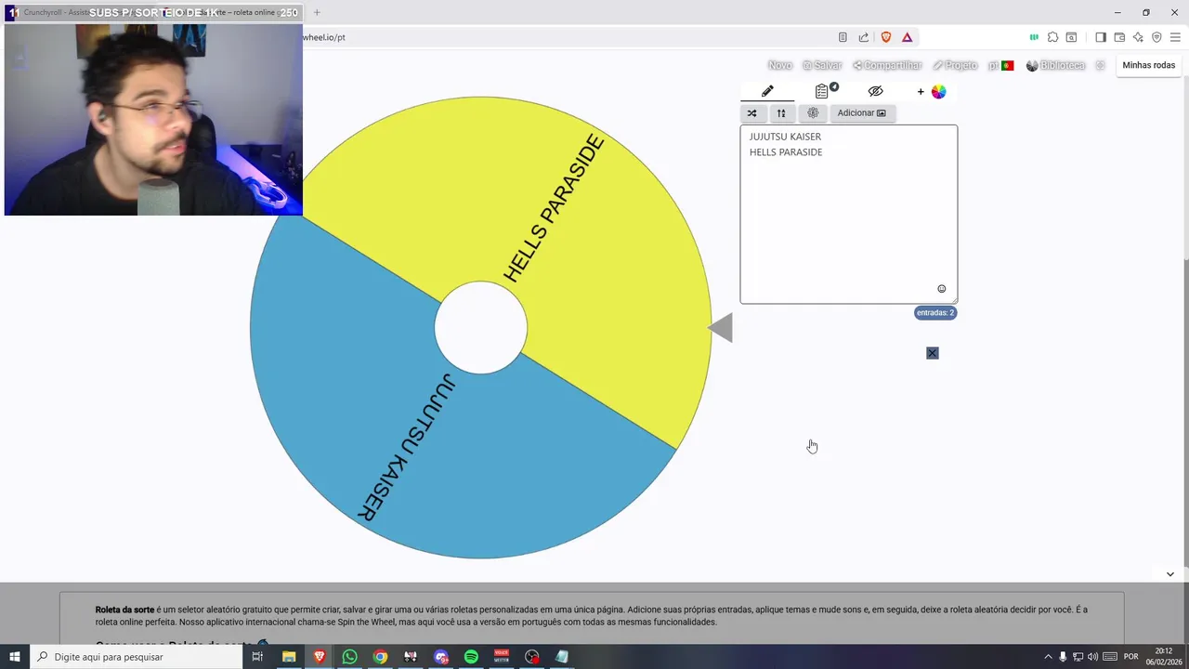Toggle the crossed-eye hide entries tab
Viewport: 1189px width, 669px height.
(x=875, y=91)
